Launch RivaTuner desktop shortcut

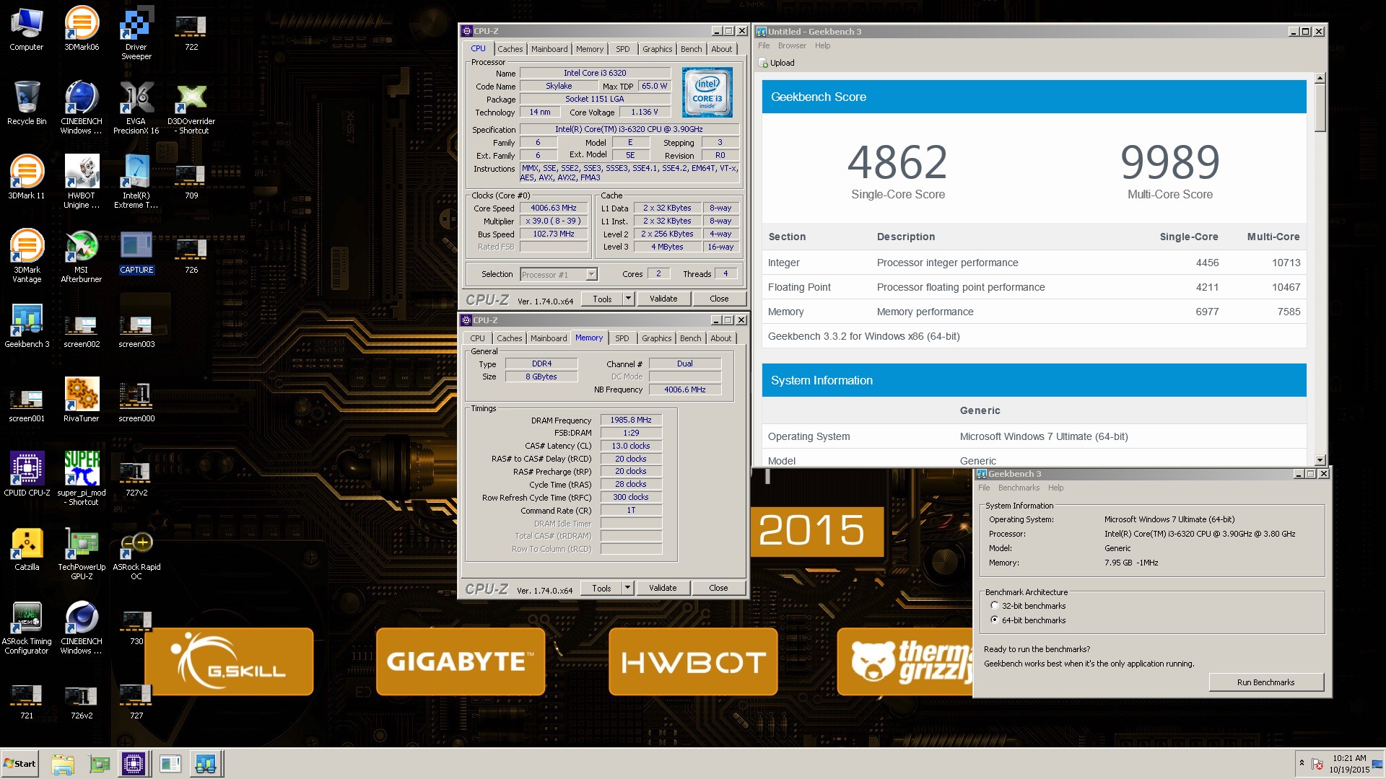click(x=82, y=400)
